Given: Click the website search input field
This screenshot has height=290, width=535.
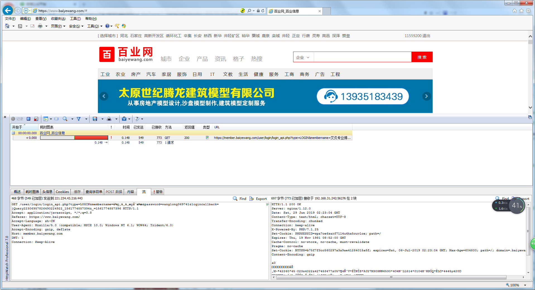Looking at the screenshot, I should (x=362, y=57).
